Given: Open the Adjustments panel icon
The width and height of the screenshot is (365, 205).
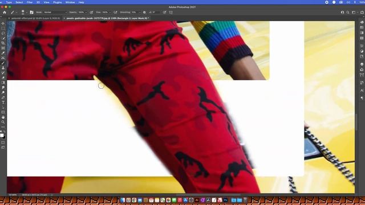Looking at the screenshot, I should click(x=362, y=51).
